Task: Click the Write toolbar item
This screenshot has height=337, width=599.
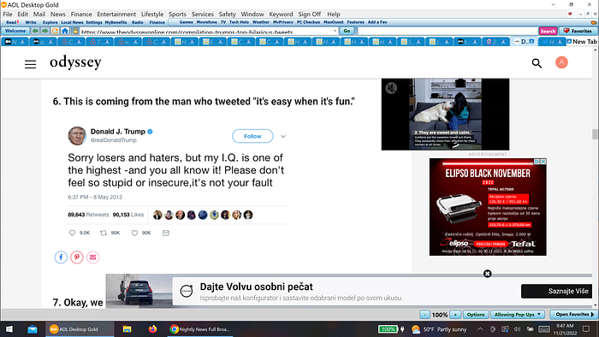Action: (31, 22)
